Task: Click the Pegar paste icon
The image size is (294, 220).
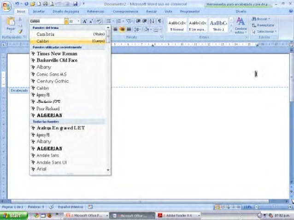Action: (x=11, y=21)
